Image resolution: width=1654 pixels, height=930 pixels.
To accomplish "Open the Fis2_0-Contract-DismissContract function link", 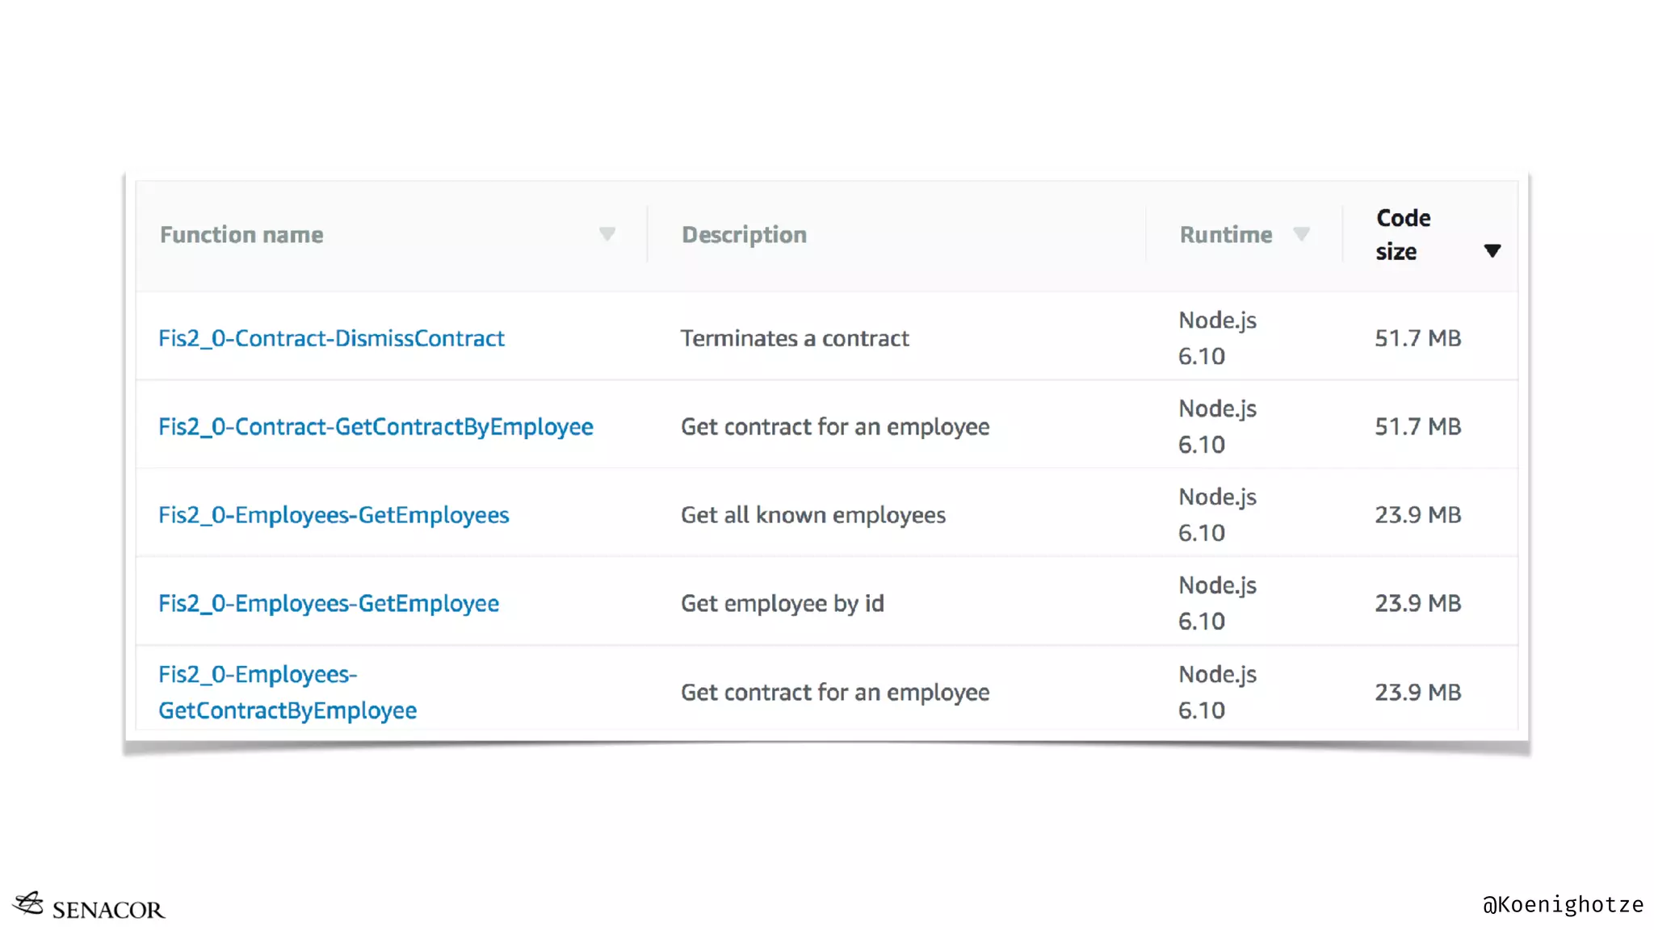I will pos(331,338).
